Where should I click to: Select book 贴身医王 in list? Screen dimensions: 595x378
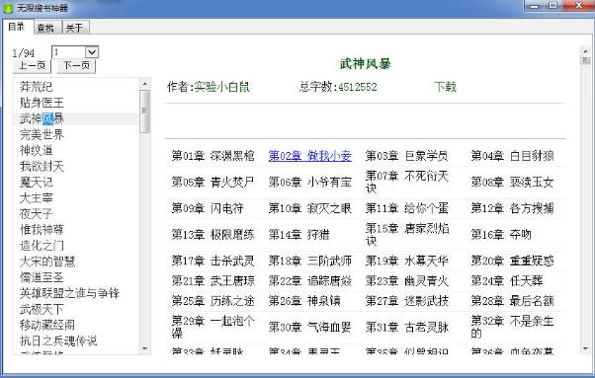pos(42,103)
